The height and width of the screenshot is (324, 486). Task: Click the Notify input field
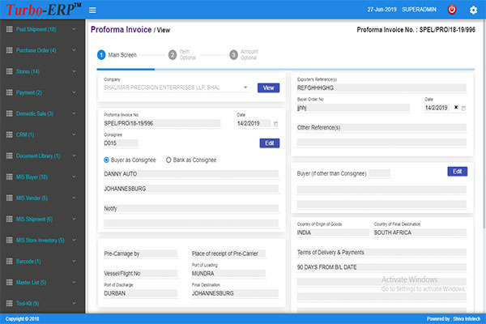click(x=191, y=209)
